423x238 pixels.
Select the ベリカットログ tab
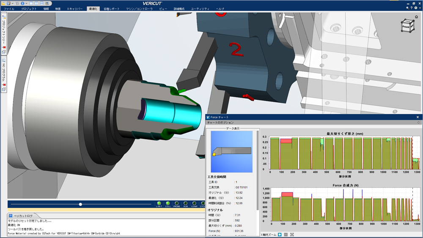click(x=23, y=216)
